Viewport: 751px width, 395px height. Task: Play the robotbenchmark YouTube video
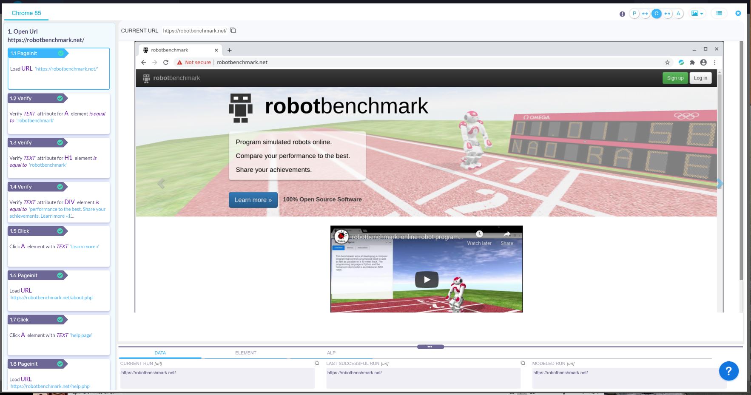point(427,279)
